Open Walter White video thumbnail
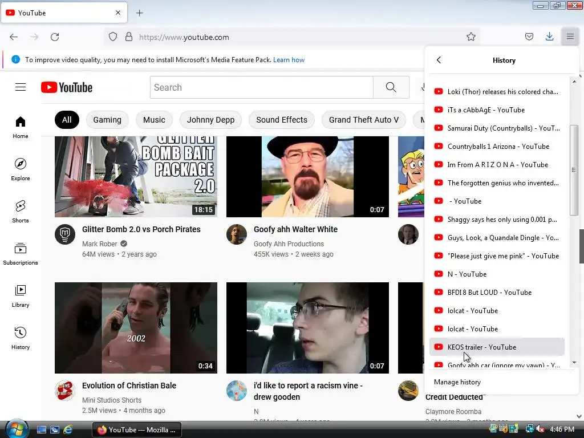Image resolution: width=584 pixels, height=438 pixels. (x=307, y=177)
